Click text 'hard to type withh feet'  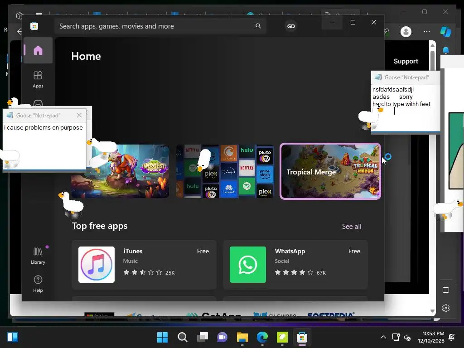[x=401, y=104]
